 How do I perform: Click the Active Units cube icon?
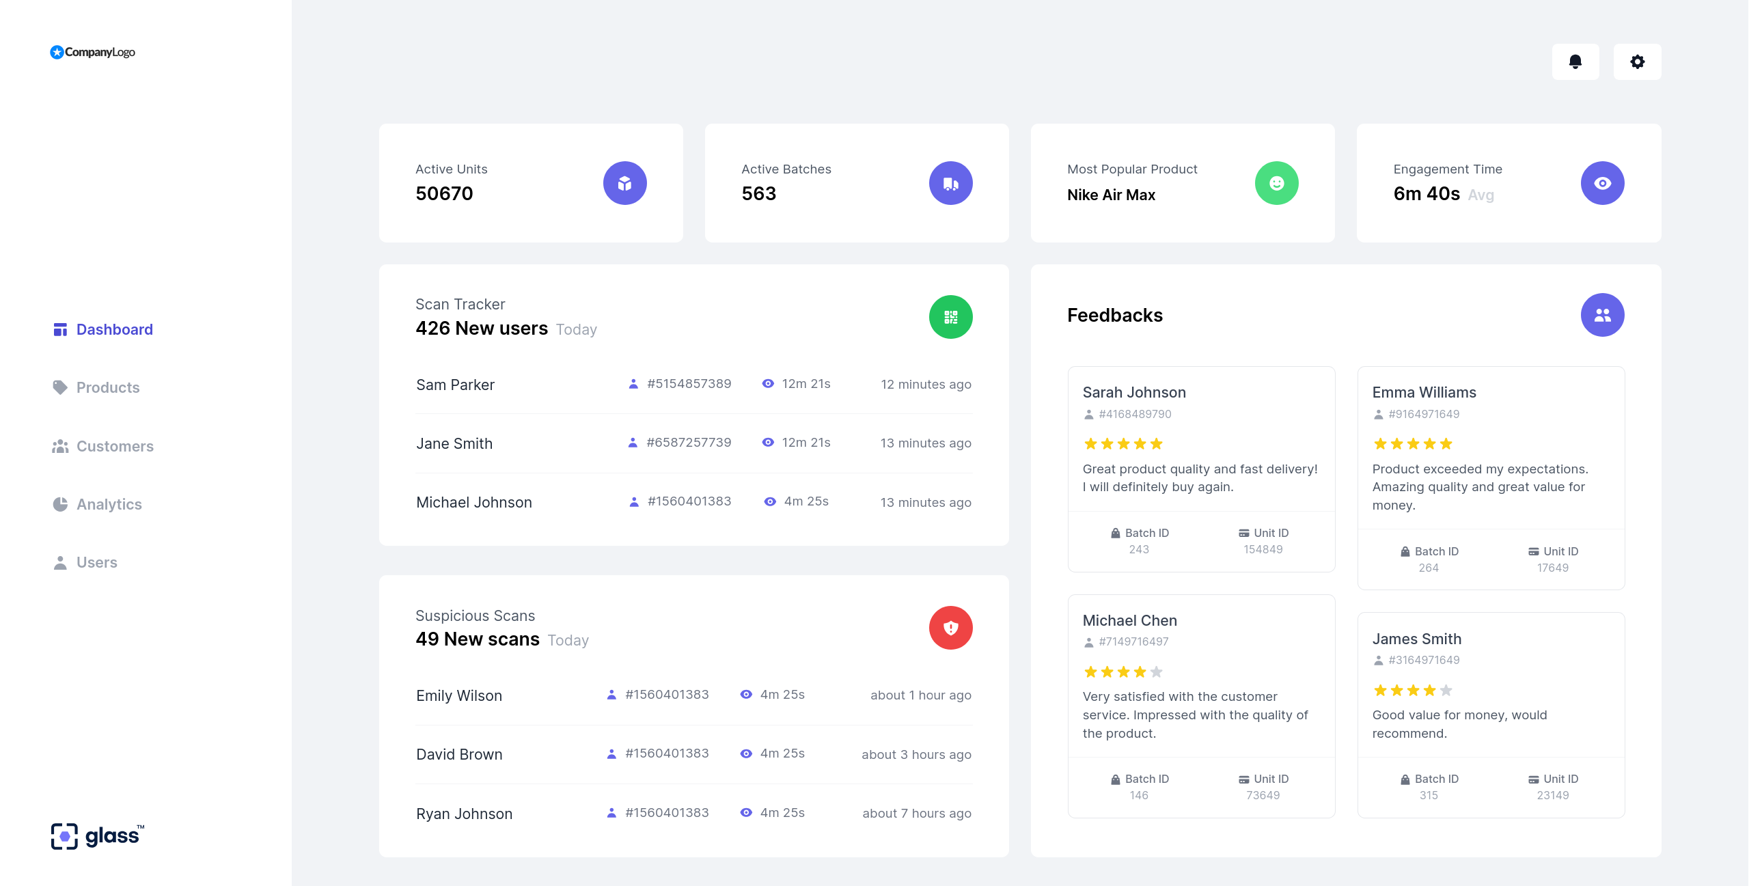tap(624, 182)
